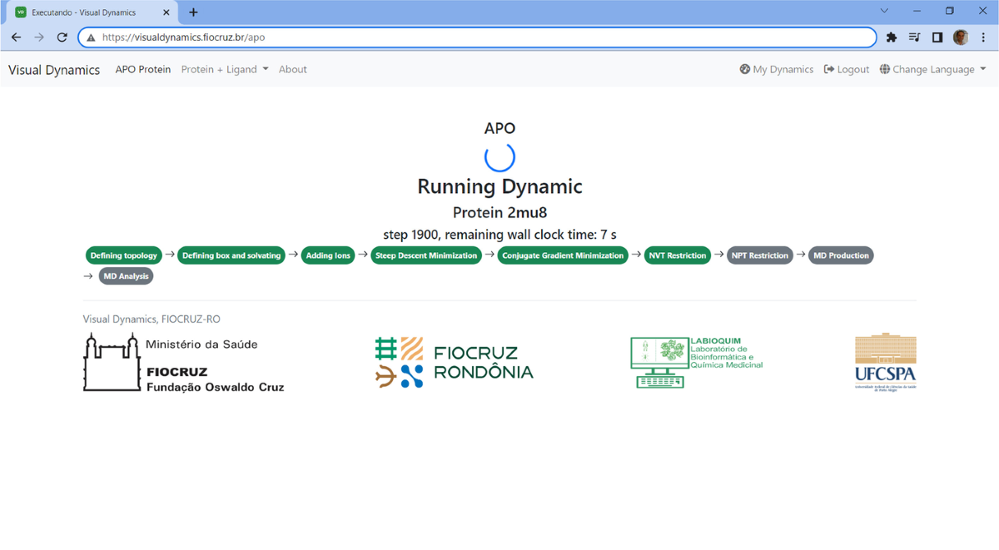
Task: Open a new browser tab
Action: tap(193, 12)
